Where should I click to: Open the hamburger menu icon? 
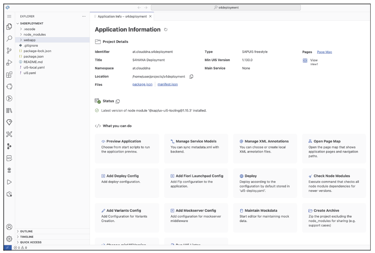click(x=9, y=16)
